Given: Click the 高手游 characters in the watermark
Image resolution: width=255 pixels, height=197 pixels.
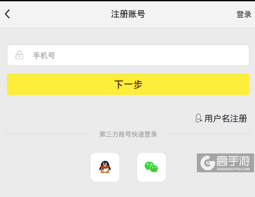Looking at the screenshot, I should 233,161.
